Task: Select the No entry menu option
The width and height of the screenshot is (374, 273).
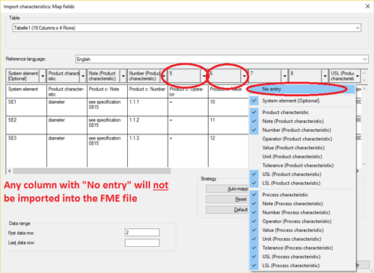Action: tap(302, 89)
